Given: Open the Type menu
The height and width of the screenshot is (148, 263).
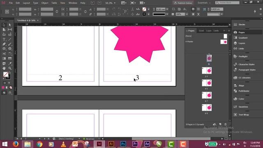Looking at the screenshot, I should (x=36, y=3).
